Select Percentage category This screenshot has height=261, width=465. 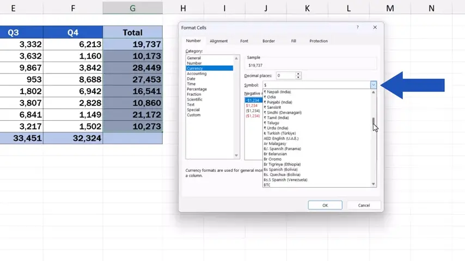(197, 89)
